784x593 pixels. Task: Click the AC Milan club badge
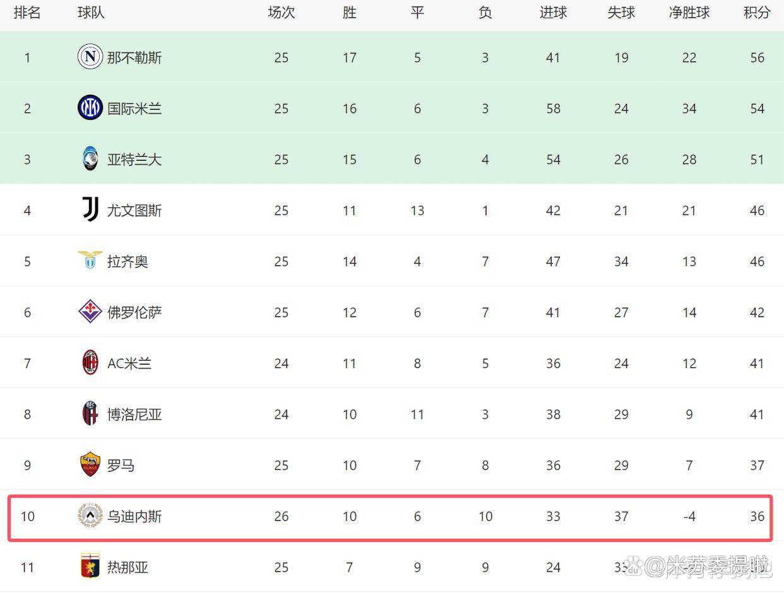pyautogui.click(x=90, y=363)
